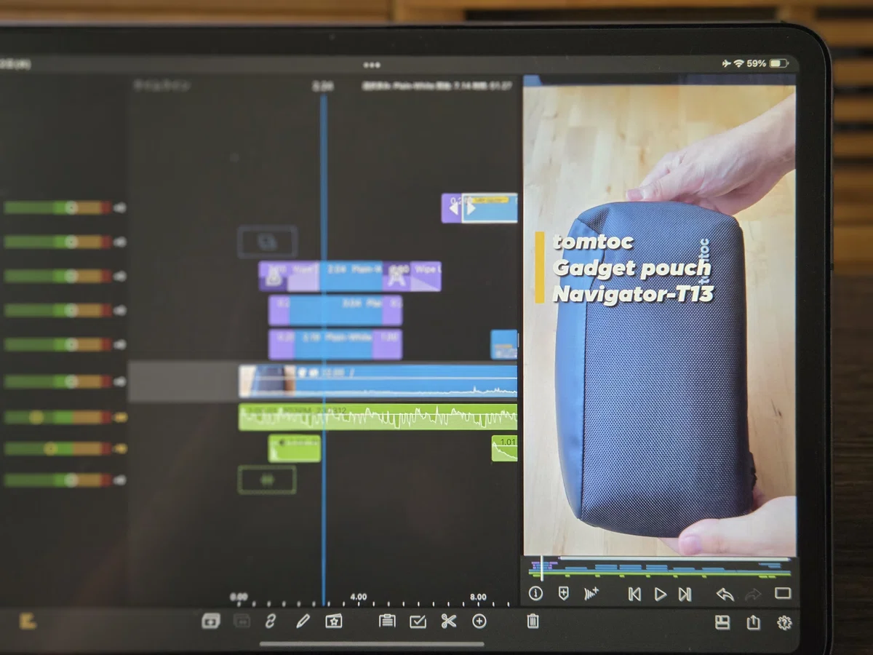Select the long green waveform audio clip
The height and width of the screenshot is (655, 873).
(378, 417)
